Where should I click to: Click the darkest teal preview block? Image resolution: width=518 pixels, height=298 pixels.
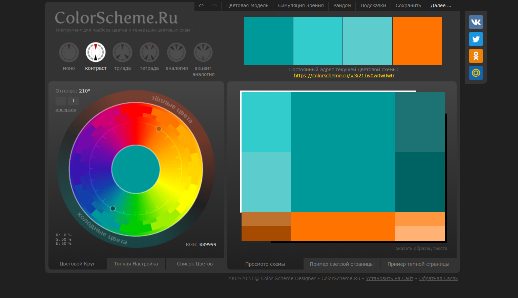point(420,182)
